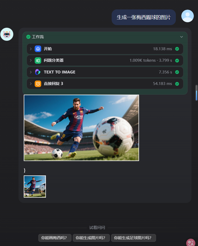Expand the 问题分类器 step chevron

[31, 60]
